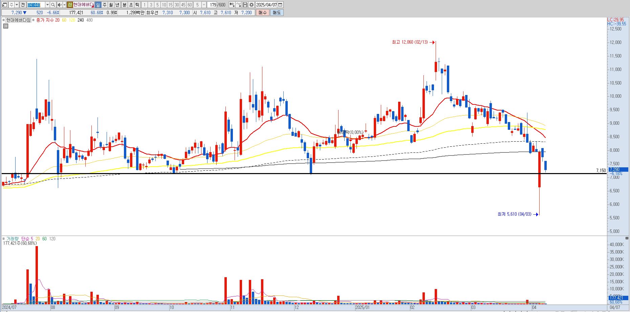
Task: Select the 월 monthly period tab
Action: click(x=111, y=5)
